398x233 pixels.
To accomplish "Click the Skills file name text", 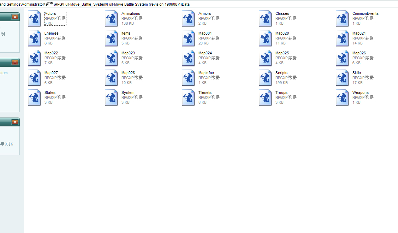I will (356, 73).
